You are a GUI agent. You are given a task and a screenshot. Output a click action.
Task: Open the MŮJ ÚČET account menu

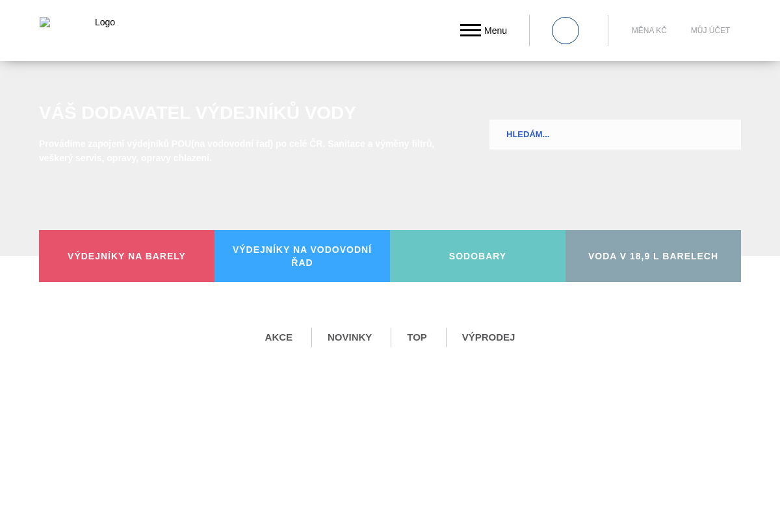tap(710, 31)
